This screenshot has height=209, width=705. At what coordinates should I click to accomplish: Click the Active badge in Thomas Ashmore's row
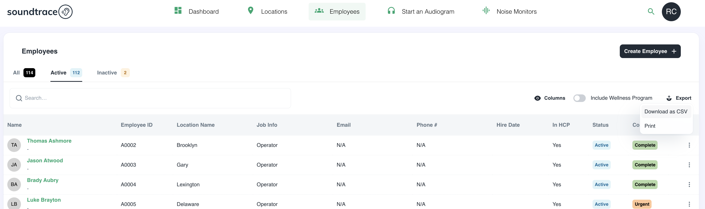[x=601, y=145]
